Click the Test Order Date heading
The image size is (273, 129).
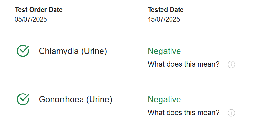click(x=39, y=10)
